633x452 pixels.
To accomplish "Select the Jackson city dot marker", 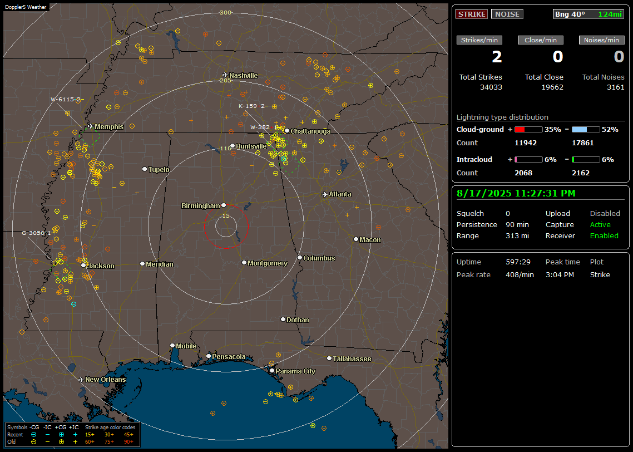I will click(83, 266).
